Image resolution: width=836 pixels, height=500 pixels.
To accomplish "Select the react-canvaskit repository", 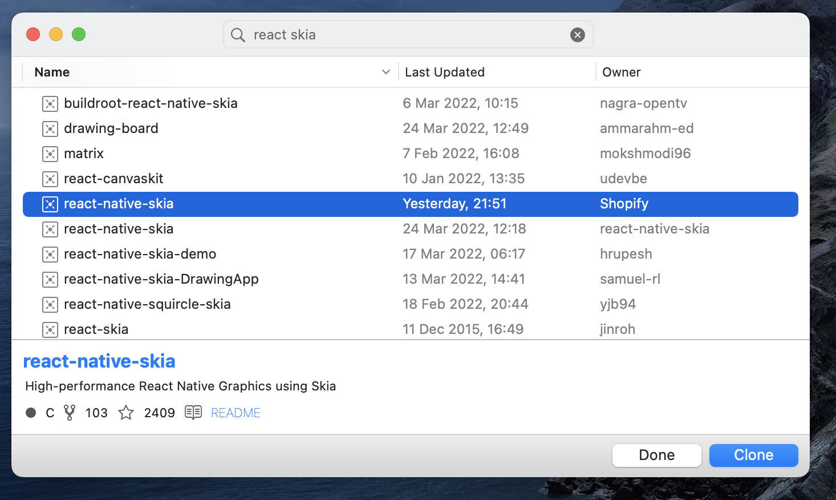I will pos(411,179).
